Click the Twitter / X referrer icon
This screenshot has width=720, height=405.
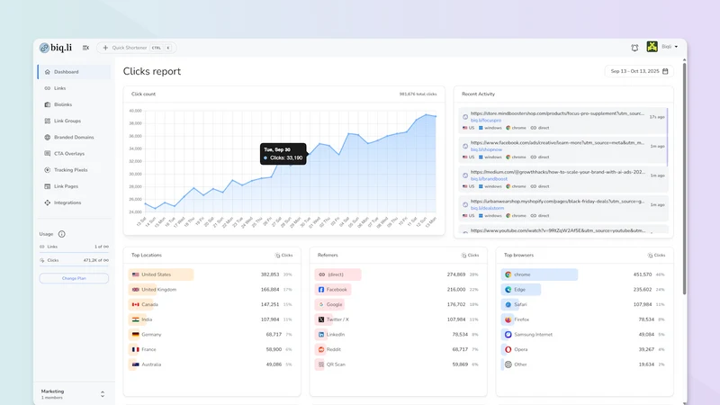pos(321,319)
